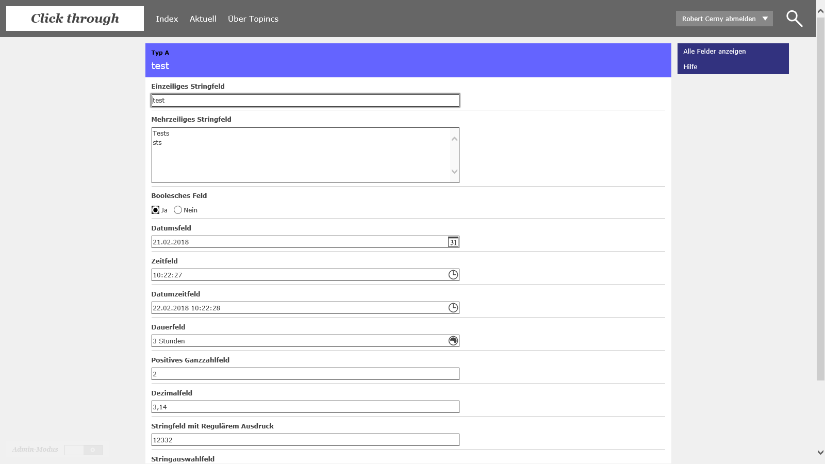Click the Positives Ganzzahlfeld input
The height and width of the screenshot is (464, 825).
(305, 374)
